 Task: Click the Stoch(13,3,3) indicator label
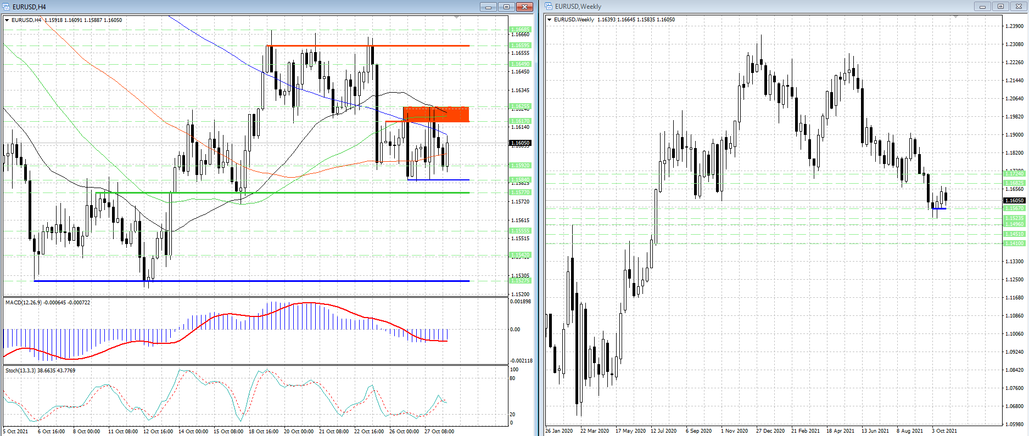pos(40,371)
